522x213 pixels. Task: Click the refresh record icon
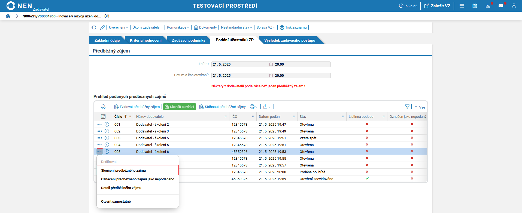[x=94, y=27]
